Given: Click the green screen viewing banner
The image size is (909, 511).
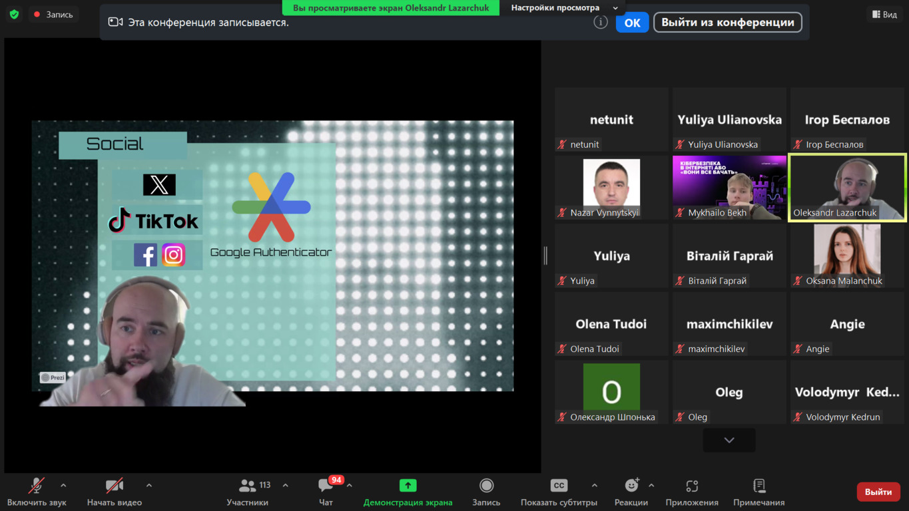Looking at the screenshot, I should coord(391,7).
